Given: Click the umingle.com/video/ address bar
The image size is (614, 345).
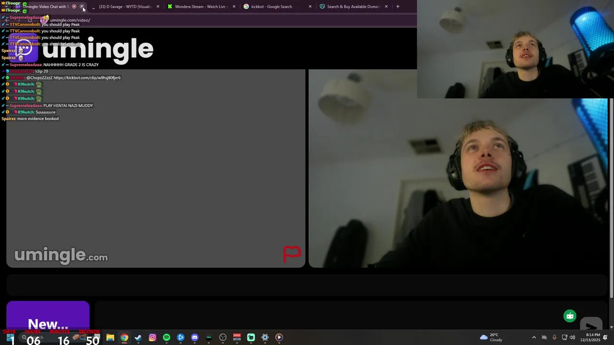Looking at the screenshot, I should (70, 20).
